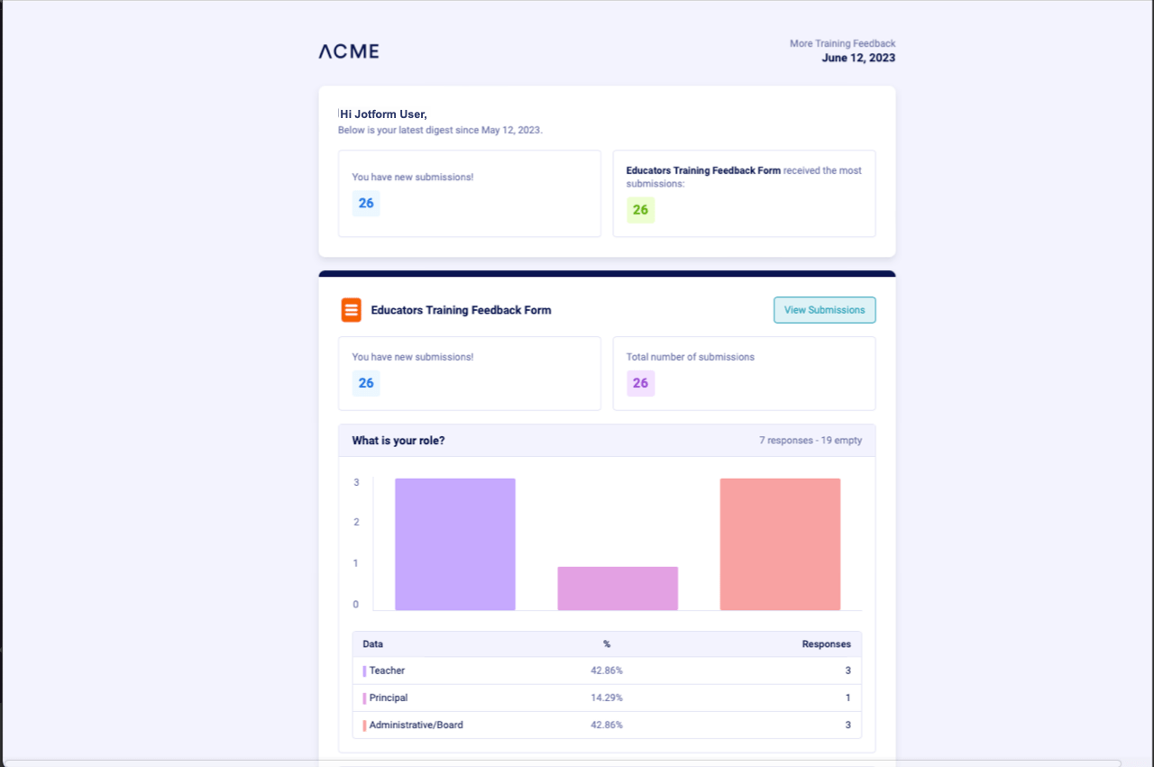Image resolution: width=1154 pixels, height=767 pixels.
Task: Click the June 12, 2023 date
Action: (x=858, y=59)
